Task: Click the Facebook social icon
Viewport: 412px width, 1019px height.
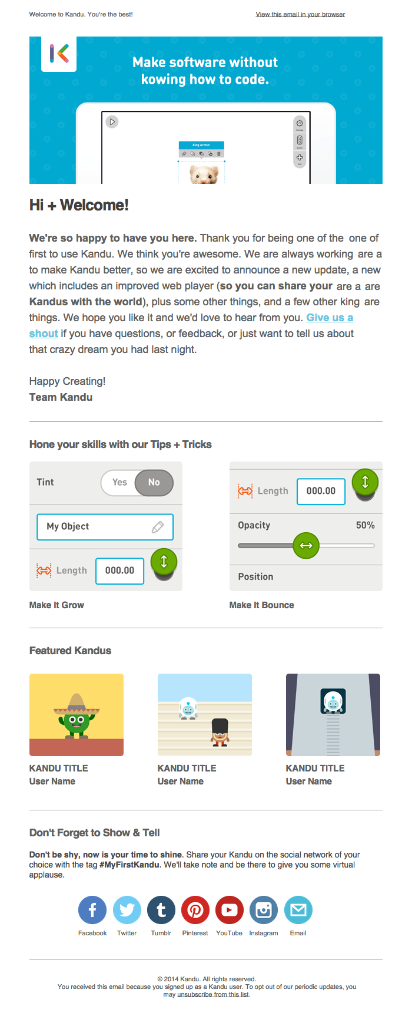Action: (x=92, y=910)
